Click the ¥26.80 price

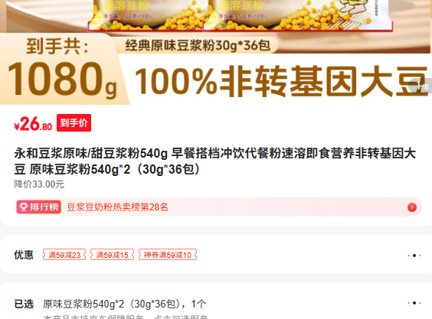click(33, 124)
